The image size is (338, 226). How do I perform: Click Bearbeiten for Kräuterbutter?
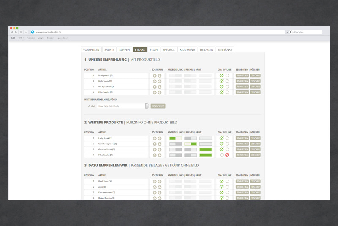pyautogui.click(x=242, y=193)
